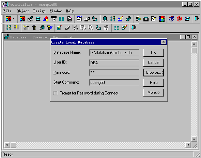Open the Design menu
The width and height of the screenshot is (201, 158).
pos(40,11)
